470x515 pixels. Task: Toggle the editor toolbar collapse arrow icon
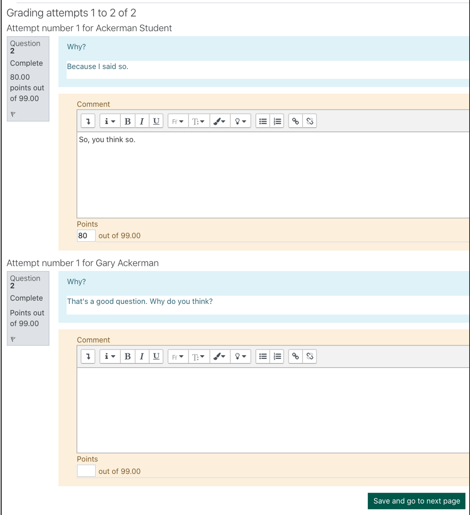(x=87, y=121)
